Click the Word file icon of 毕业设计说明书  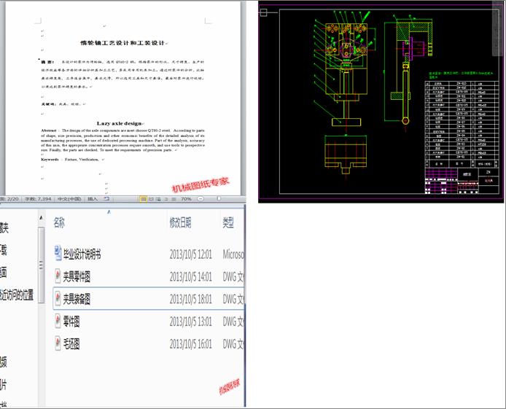coord(58,254)
